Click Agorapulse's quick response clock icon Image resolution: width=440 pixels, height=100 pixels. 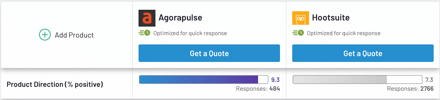click(144, 33)
